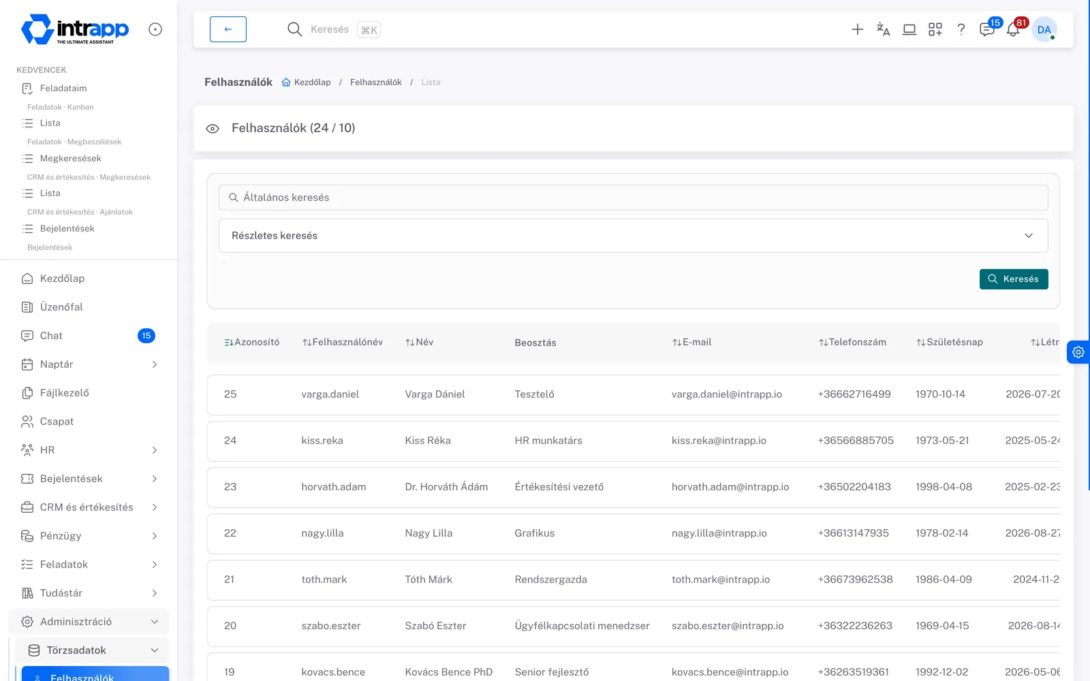Click the Felhasználók breadcrumb link

376,82
